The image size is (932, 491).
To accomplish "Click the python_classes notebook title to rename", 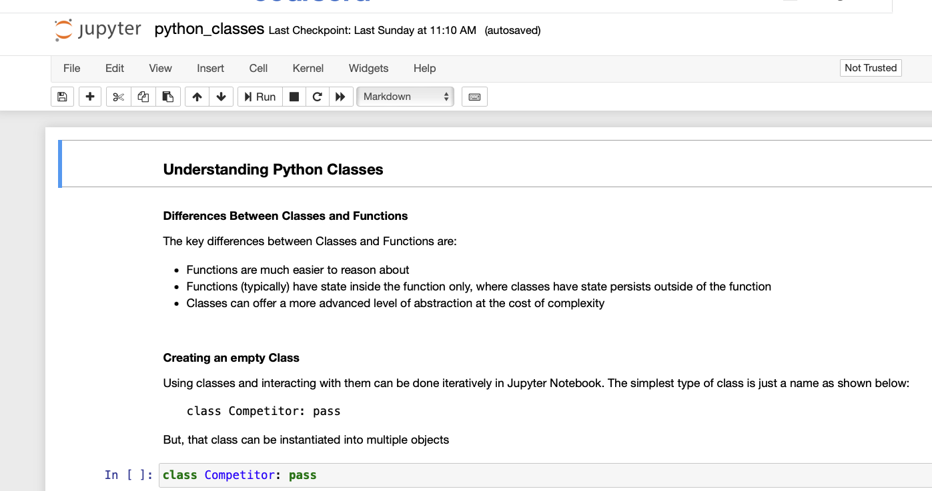I will (209, 29).
